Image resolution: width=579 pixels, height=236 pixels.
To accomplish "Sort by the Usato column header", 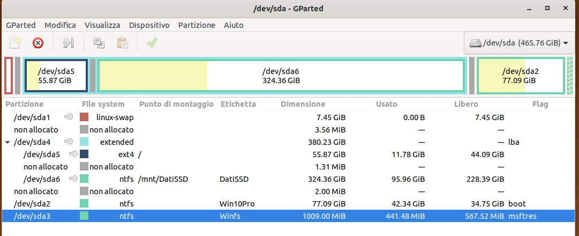I will (x=387, y=104).
